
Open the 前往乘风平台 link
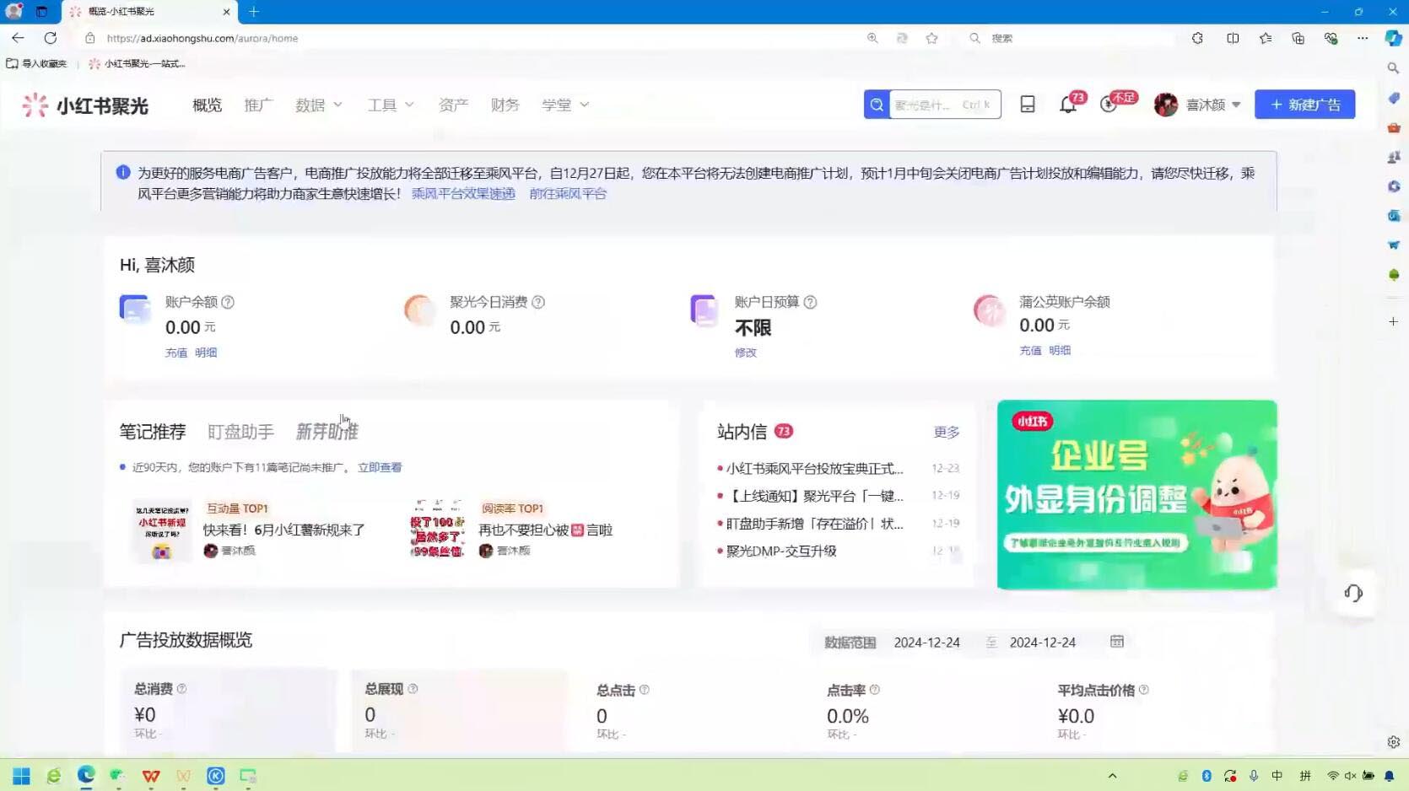pos(568,193)
